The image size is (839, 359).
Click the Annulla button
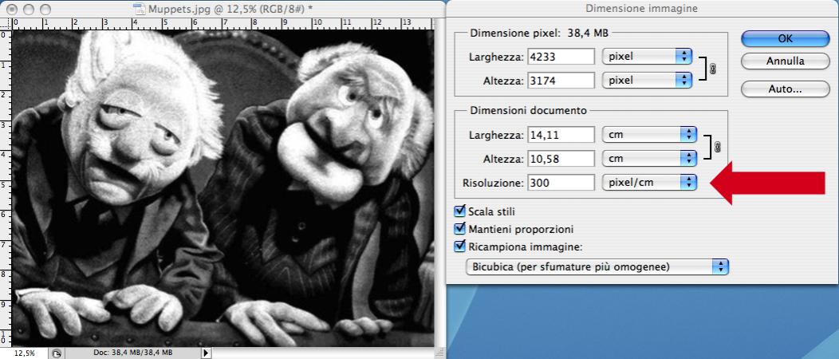point(785,61)
